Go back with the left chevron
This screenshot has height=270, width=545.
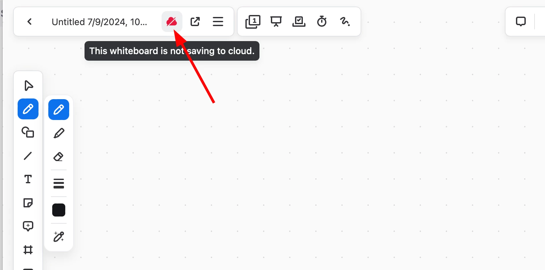[30, 22]
